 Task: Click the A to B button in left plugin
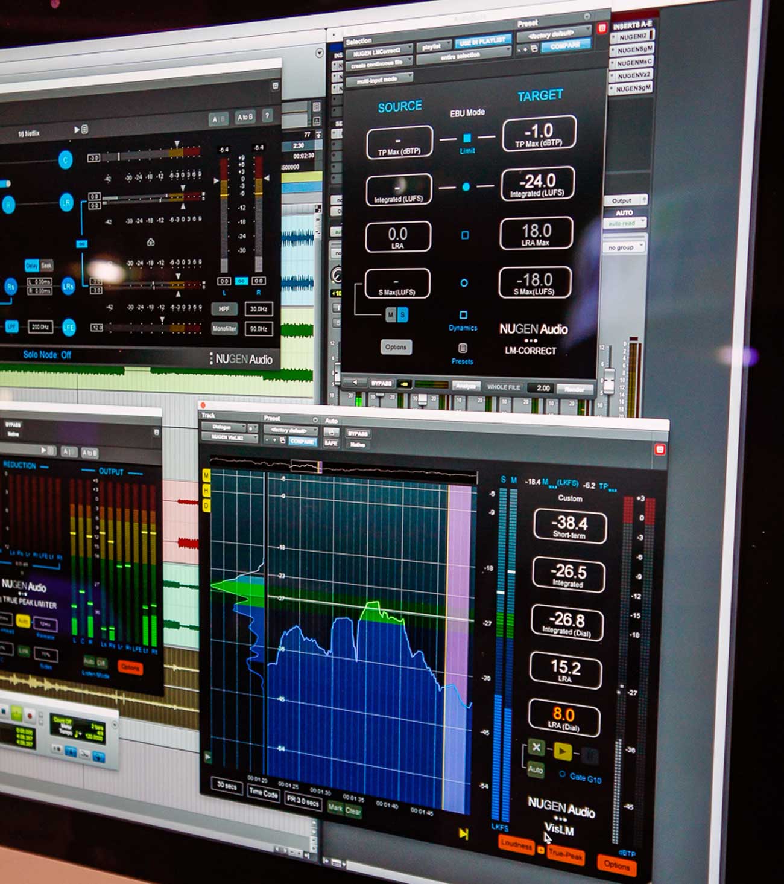click(x=245, y=117)
